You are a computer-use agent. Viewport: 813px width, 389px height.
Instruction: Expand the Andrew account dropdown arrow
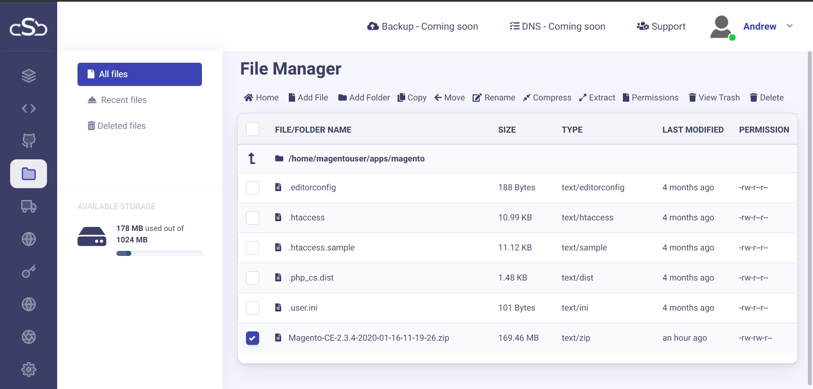790,26
